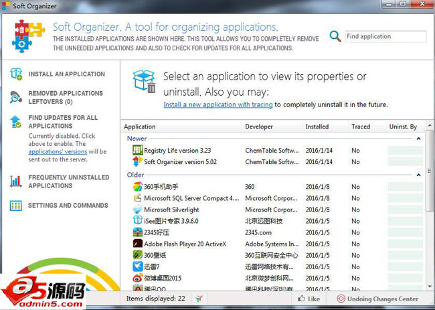Click the Find application search field
The width and height of the screenshot is (435, 310).
[x=386, y=36]
